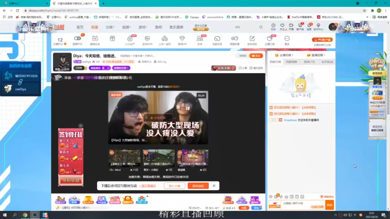Switch to the 钻石粉丝 tab
390x219 pixels.
327,62
